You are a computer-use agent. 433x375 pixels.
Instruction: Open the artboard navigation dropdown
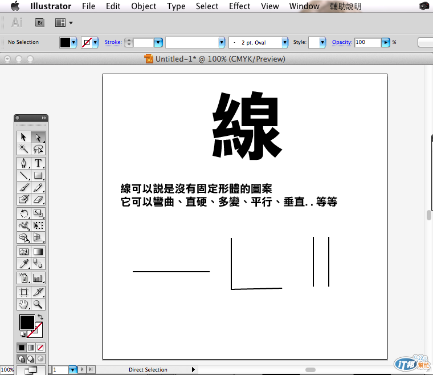pyautogui.click(x=72, y=369)
